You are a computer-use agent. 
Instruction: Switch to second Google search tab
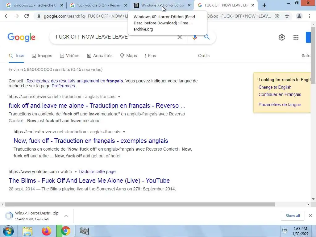point(99,6)
